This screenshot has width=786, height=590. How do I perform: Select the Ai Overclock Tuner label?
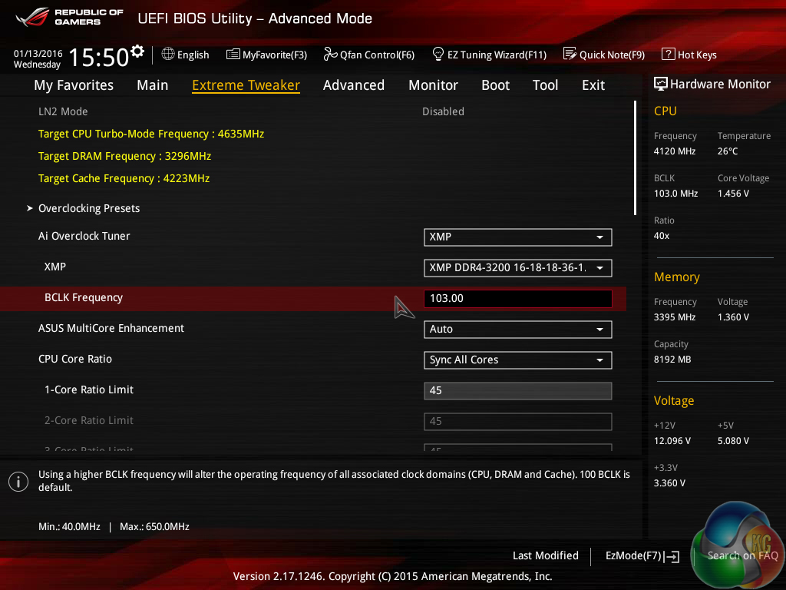click(x=84, y=236)
